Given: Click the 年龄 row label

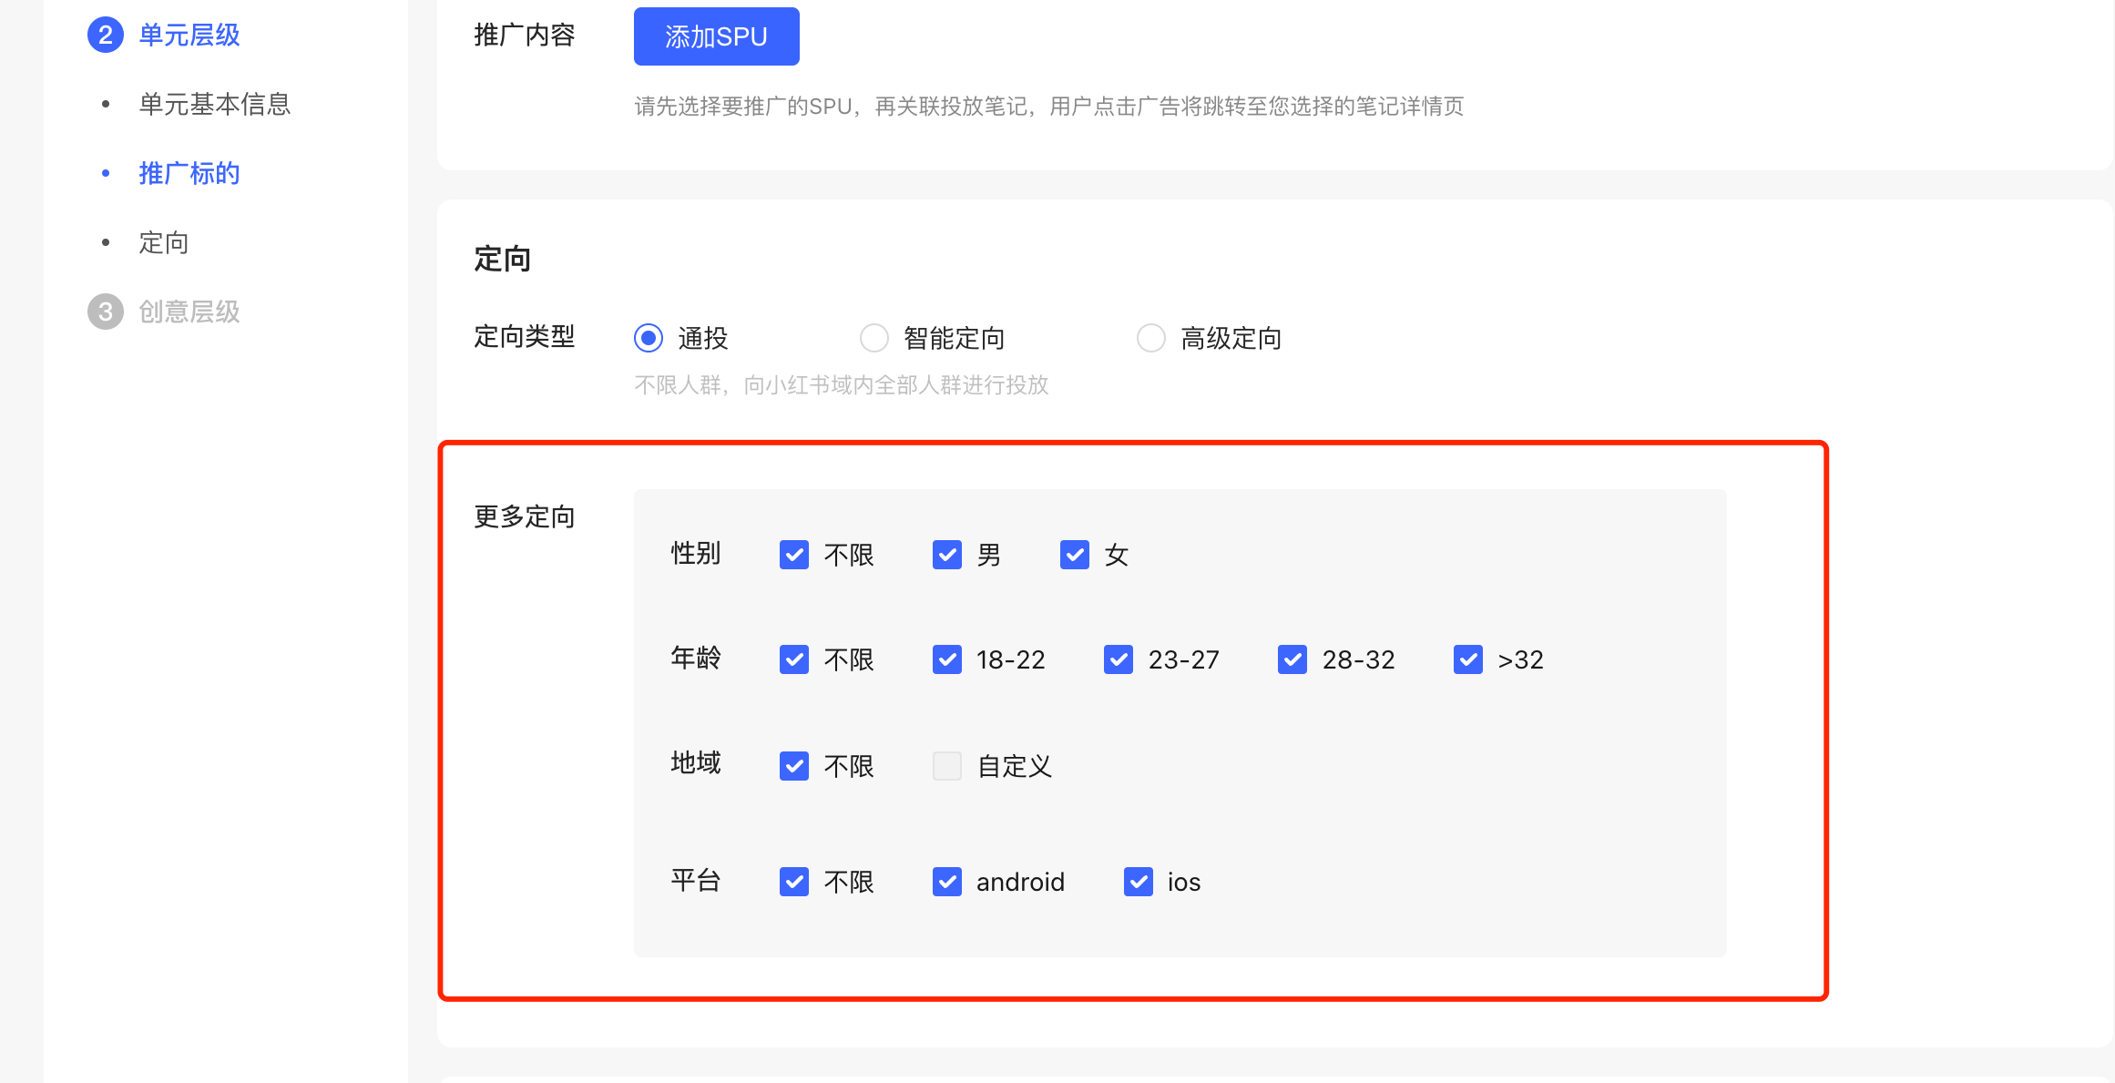Looking at the screenshot, I should [696, 658].
